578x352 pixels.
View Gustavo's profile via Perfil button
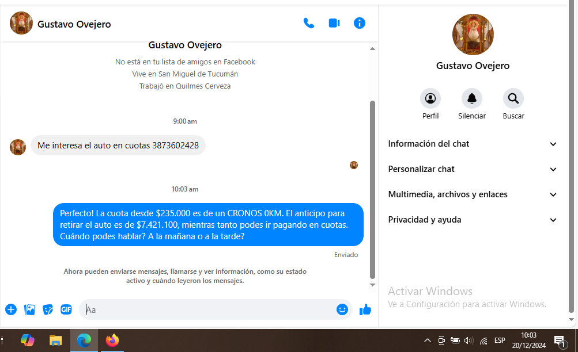coord(430,98)
